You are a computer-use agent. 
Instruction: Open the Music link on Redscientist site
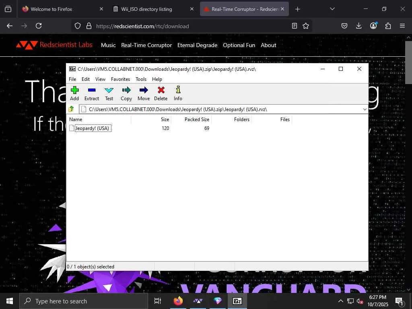point(108,45)
